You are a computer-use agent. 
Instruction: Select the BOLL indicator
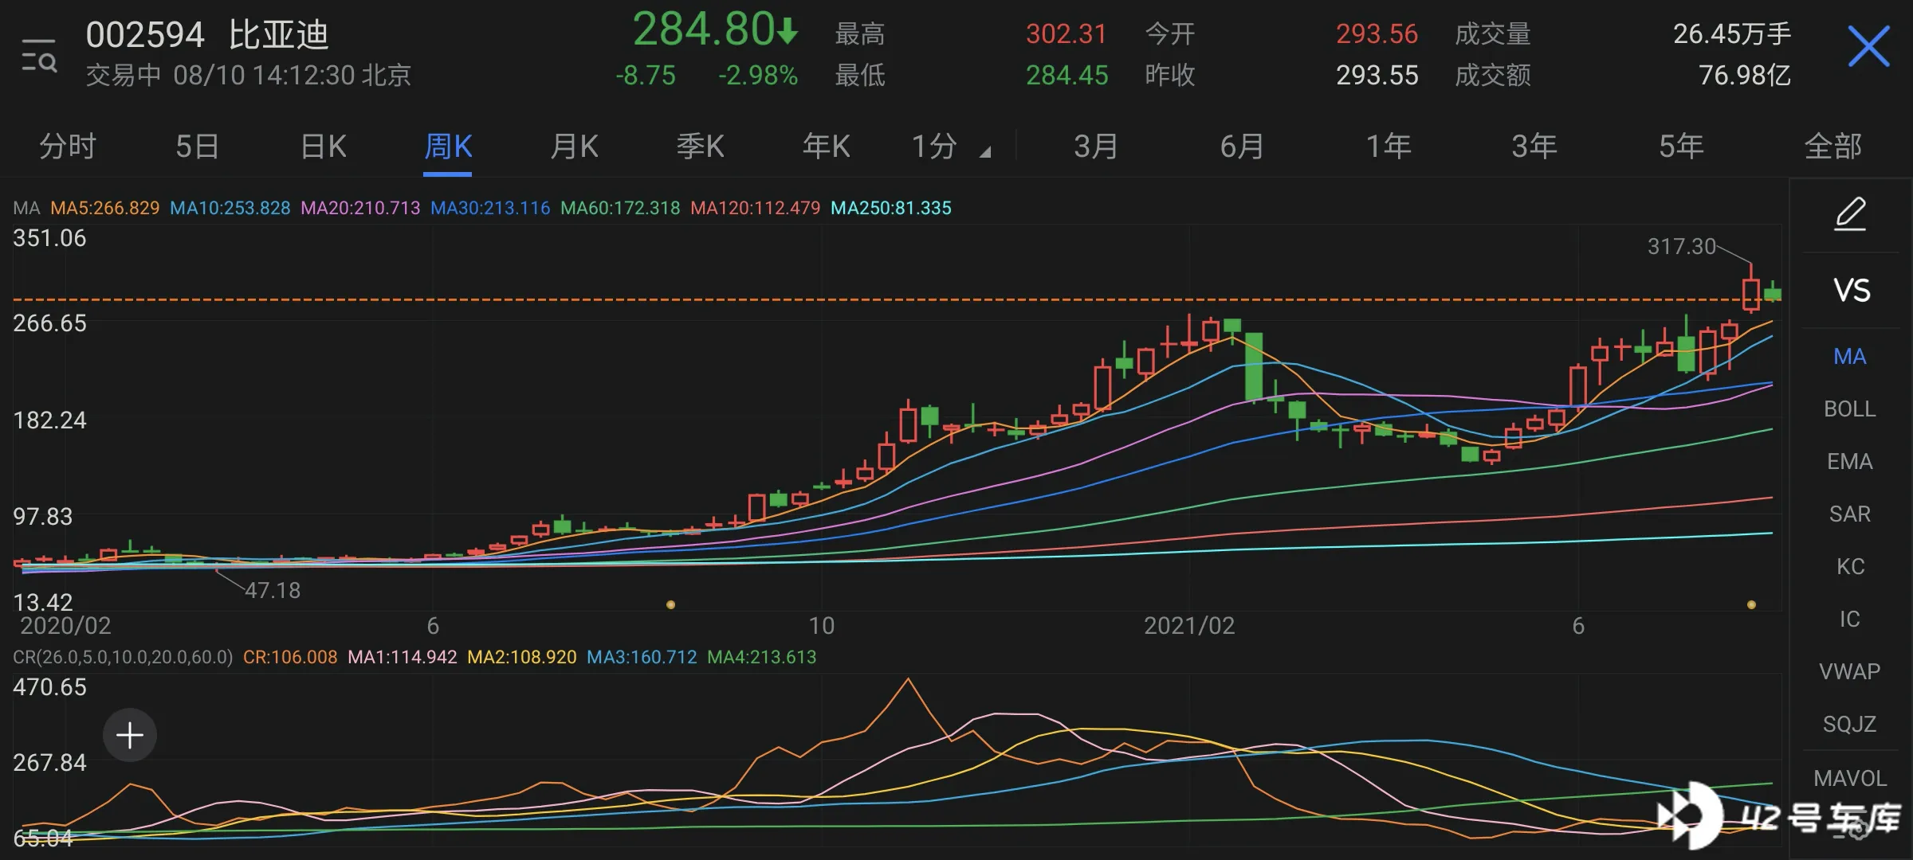[1850, 408]
